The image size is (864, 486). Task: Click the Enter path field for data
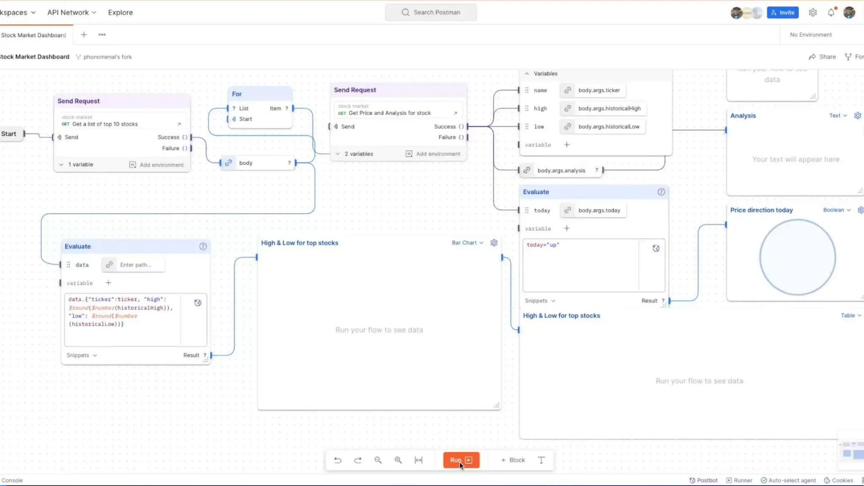pos(135,265)
